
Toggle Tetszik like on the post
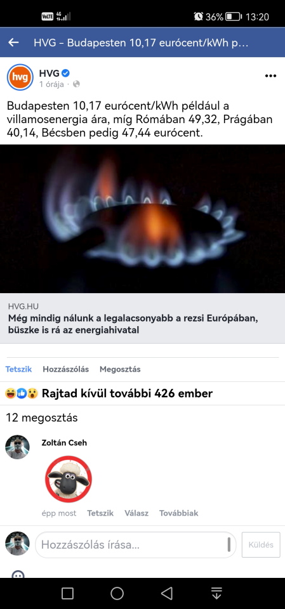click(x=18, y=369)
